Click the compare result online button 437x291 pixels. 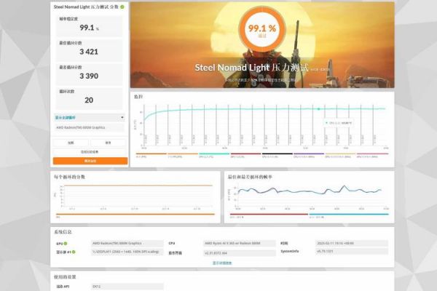pos(90,152)
